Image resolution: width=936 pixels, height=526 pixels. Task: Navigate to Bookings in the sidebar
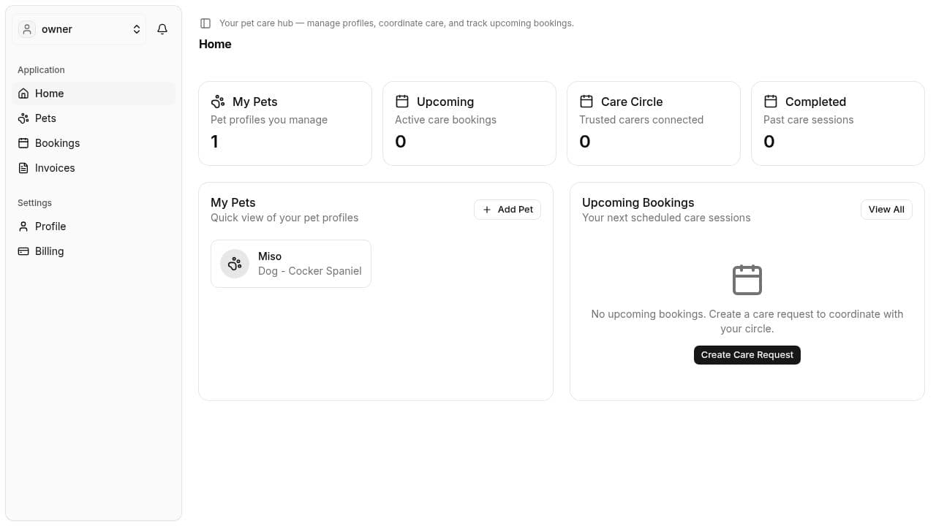94,143
